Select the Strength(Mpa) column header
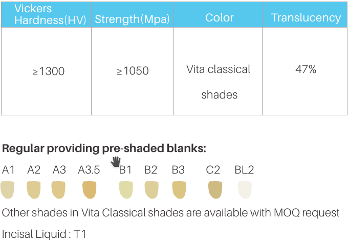The height and width of the screenshot is (245, 348). pos(133,19)
